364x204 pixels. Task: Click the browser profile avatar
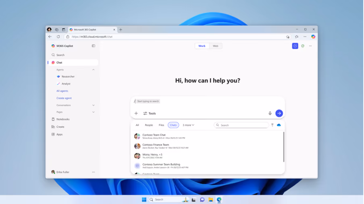pyautogui.click(x=49, y=29)
